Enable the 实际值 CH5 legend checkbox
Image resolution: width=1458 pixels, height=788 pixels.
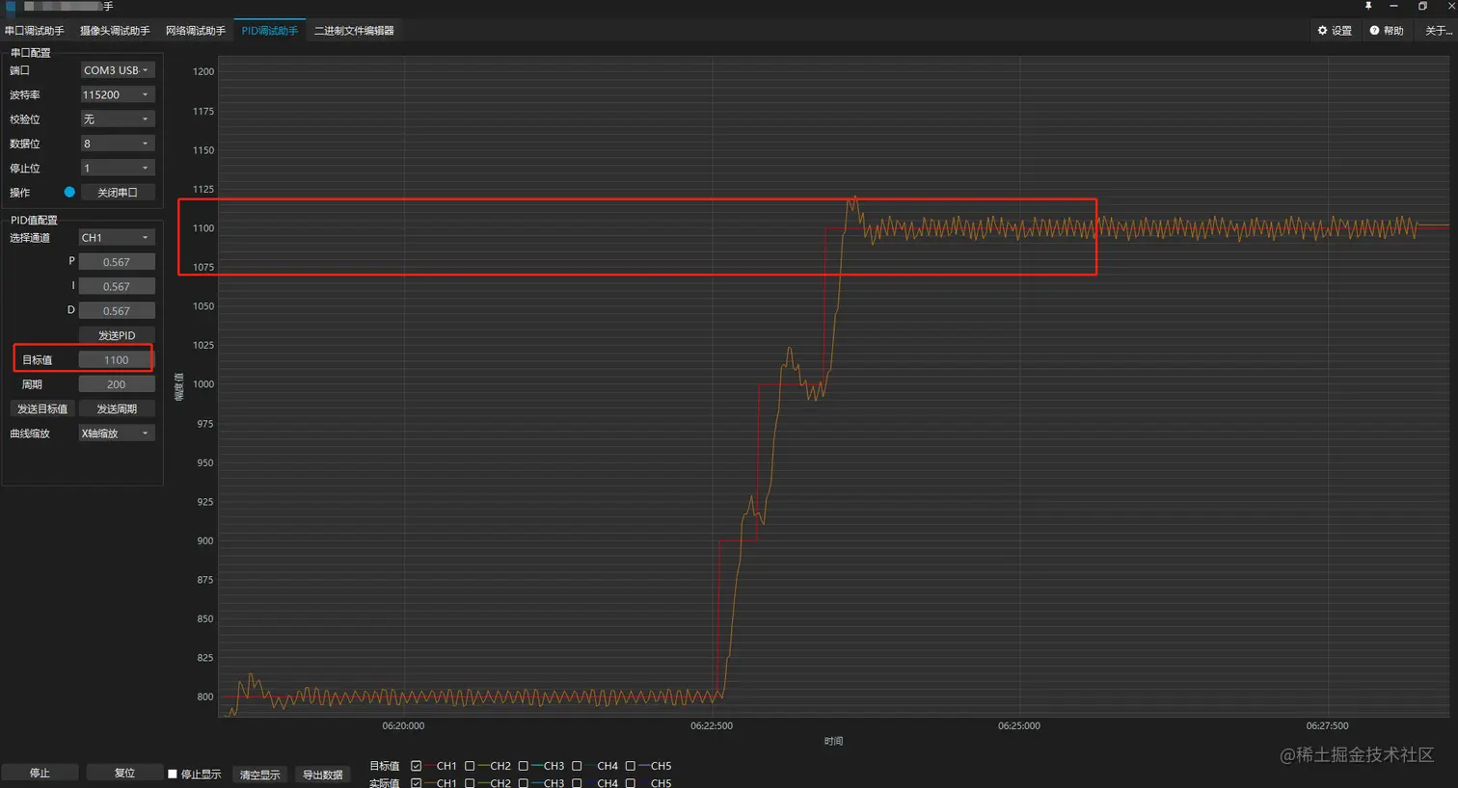click(x=630, y=783)
